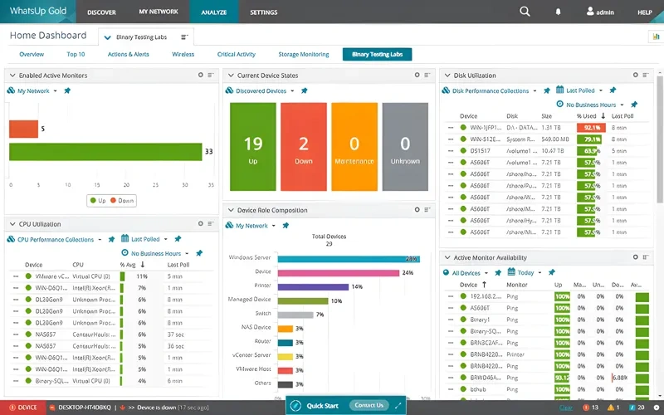
Task: Open the ANALYZE menu
Action: [214, 12]
